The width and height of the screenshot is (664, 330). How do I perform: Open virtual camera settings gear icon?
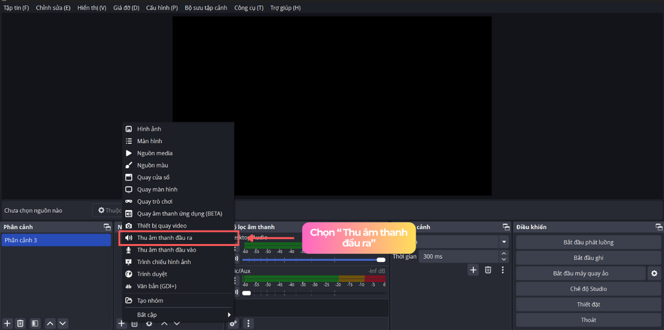(654, 273)
